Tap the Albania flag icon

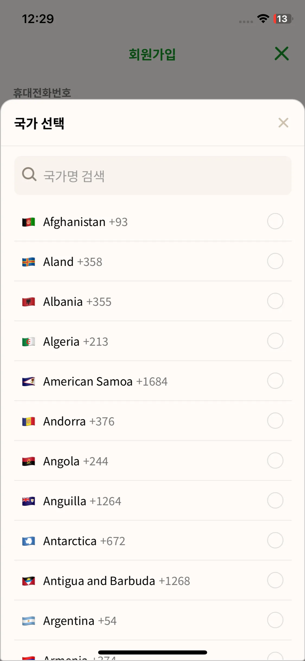[28, 302]
